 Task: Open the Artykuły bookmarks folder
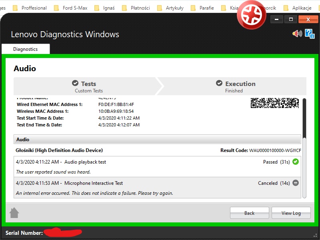[171, 8]
